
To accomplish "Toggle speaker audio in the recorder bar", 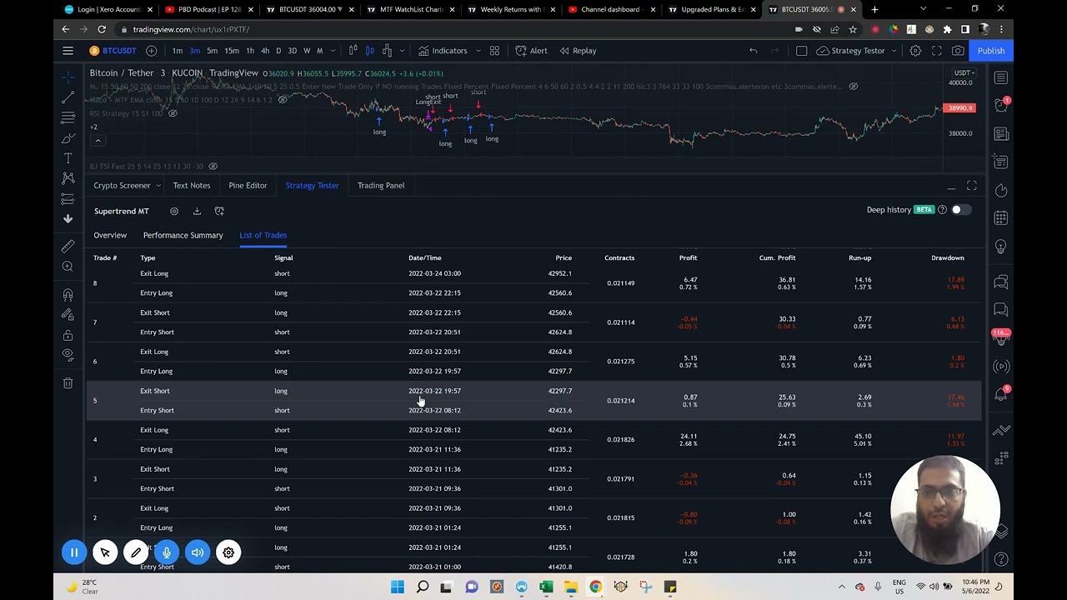I will tap(198, 552).
